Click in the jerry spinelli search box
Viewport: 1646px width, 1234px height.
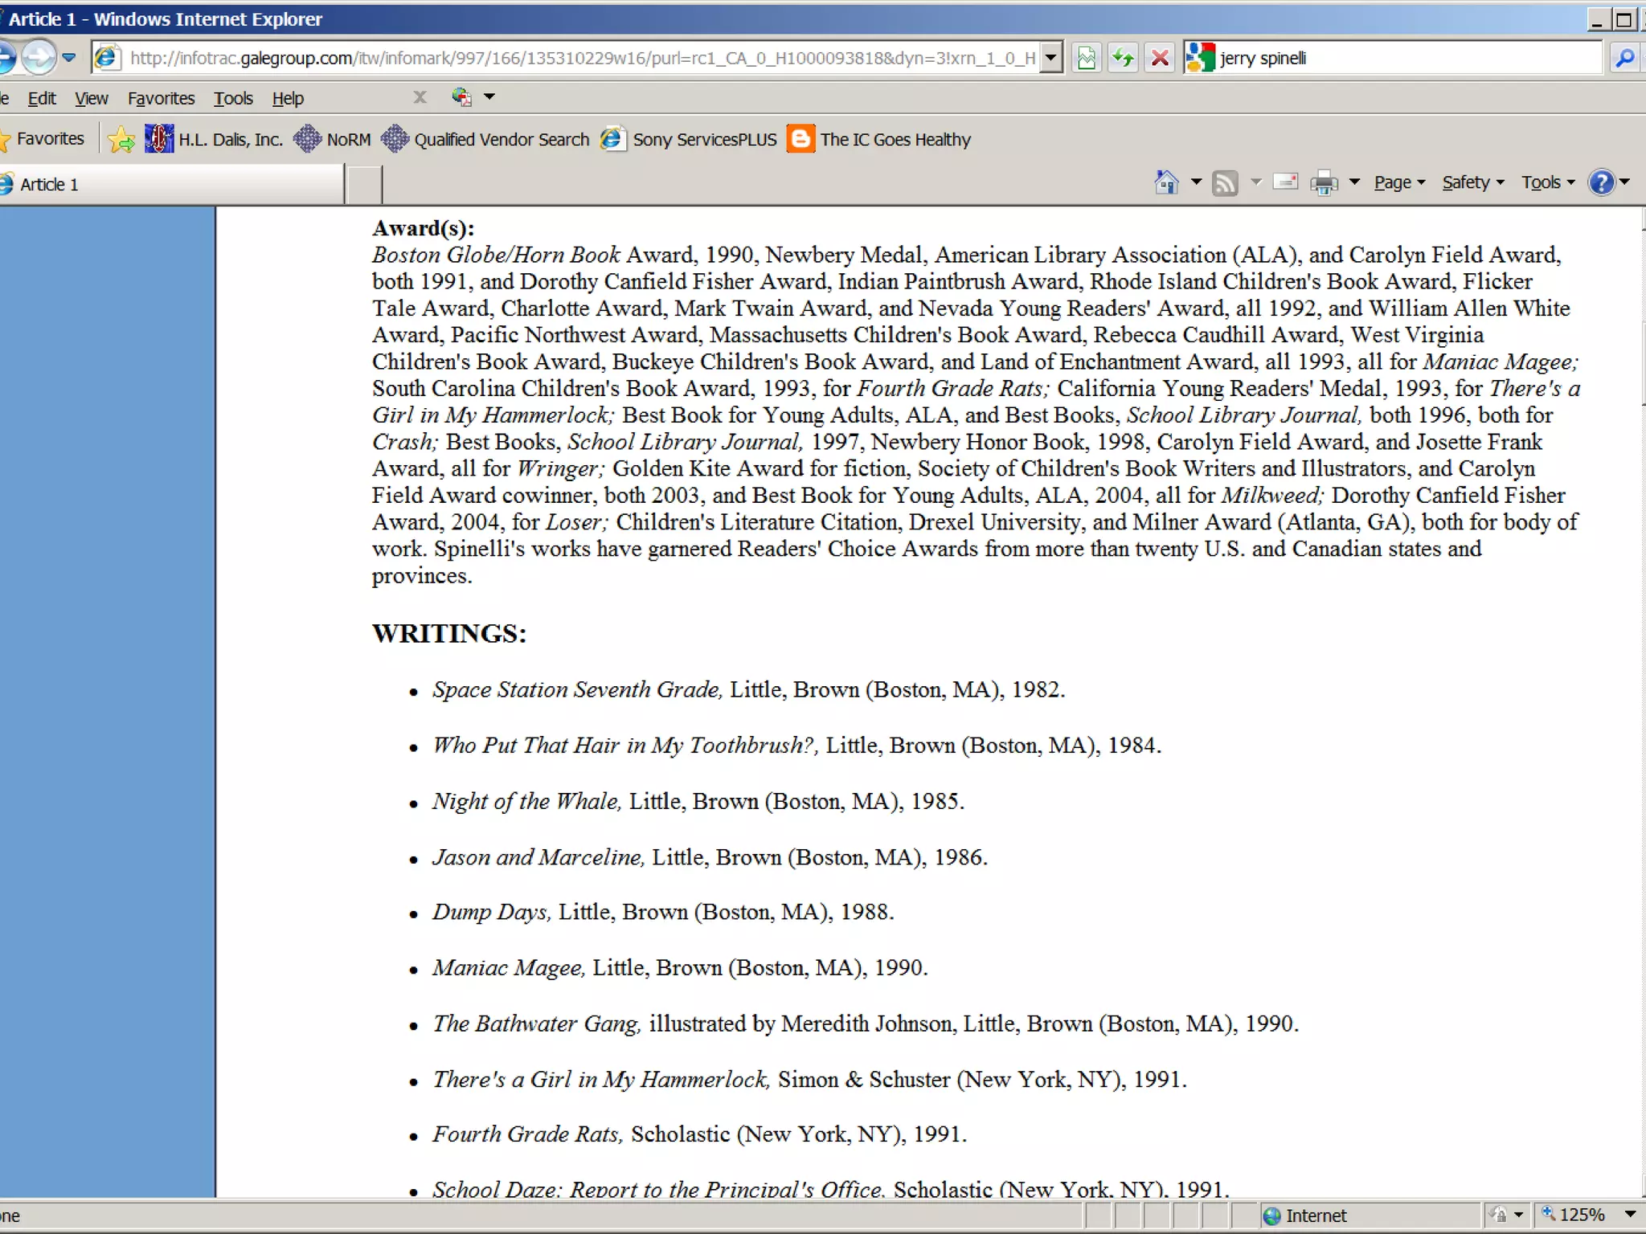tap(1406, 58)
